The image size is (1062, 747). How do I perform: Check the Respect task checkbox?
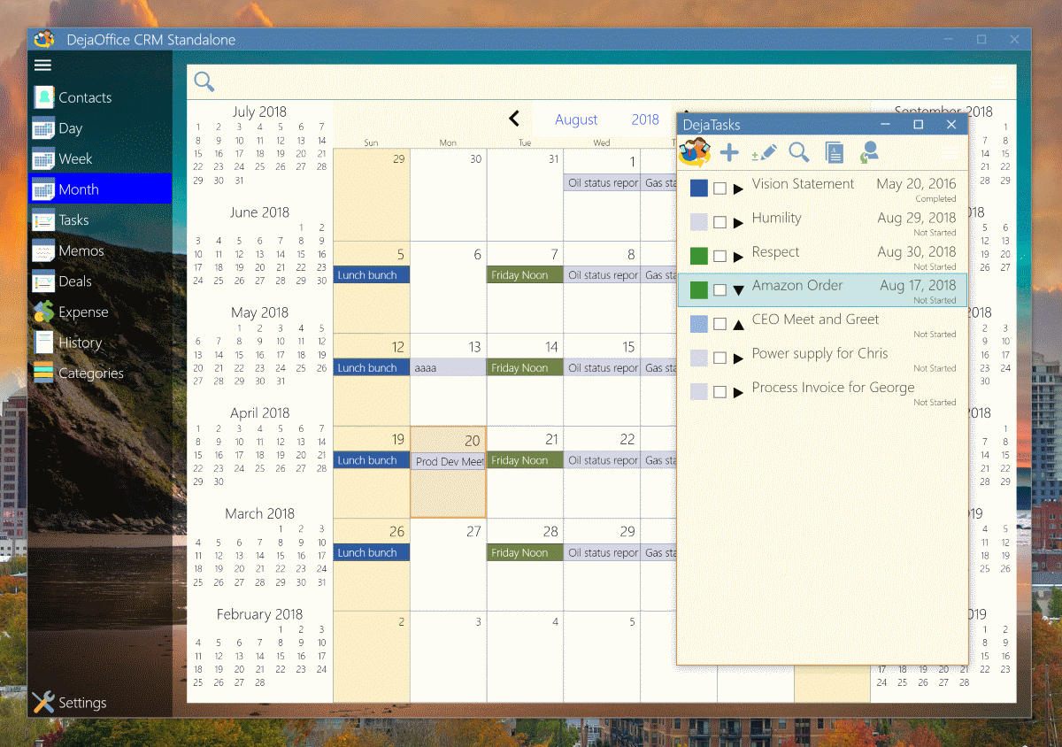[x=720, y=257]
